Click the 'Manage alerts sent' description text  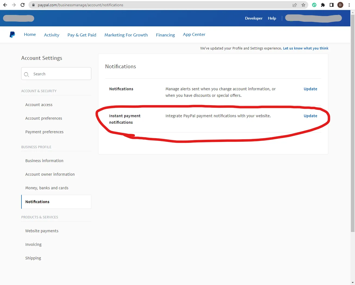(x=220, y=92)
